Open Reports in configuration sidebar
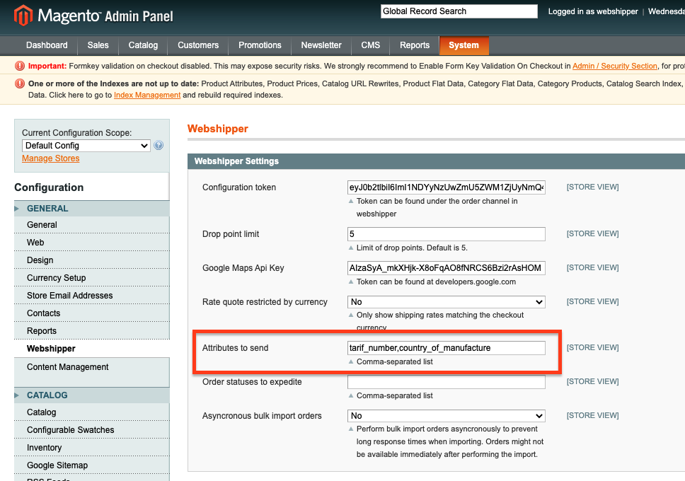 click(92, 331)
